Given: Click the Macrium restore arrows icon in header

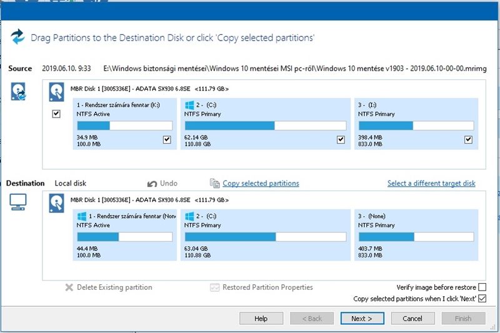Looking at the screenshot, I should (x=17, y=37).
